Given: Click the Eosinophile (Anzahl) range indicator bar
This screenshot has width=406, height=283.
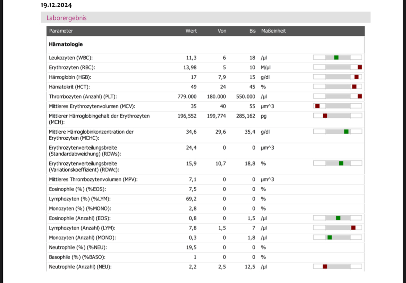Looking at the screenshot, I should click(338, 218).
